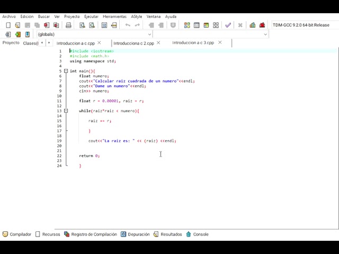Open the Herramientas menu
The image size is (339, 254).
tap(114, 16)
